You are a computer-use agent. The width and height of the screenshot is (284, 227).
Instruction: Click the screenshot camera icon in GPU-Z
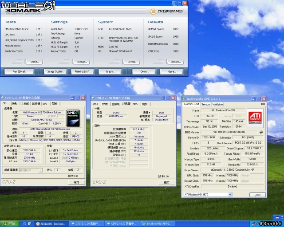[263, 104]
